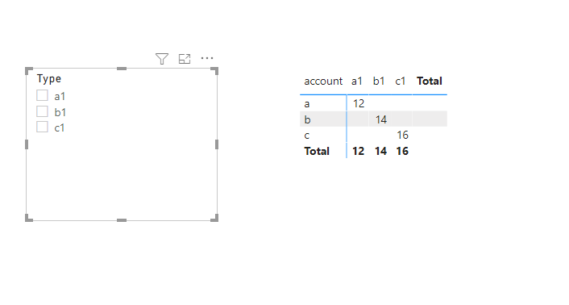Click the slicer's top-right corner handle
The width and height of the screenshot is (569, 305).
click(x=215, y=70)
